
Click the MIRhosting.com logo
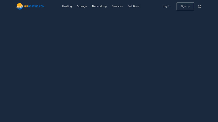(x=30, y=6)
